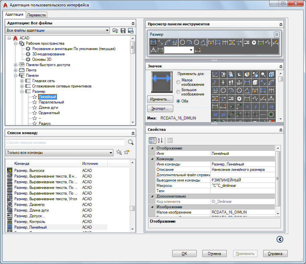306x264 pixels.
Task: Click the Экспорт... button
Action: (x=160, y=108)
